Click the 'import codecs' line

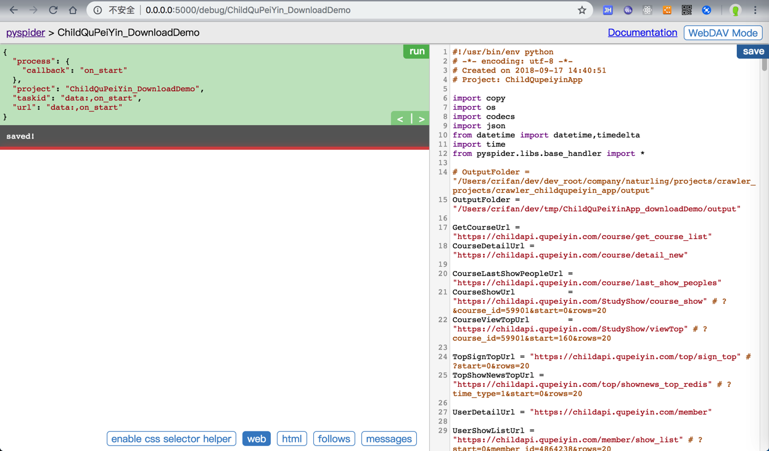point(483,116)
